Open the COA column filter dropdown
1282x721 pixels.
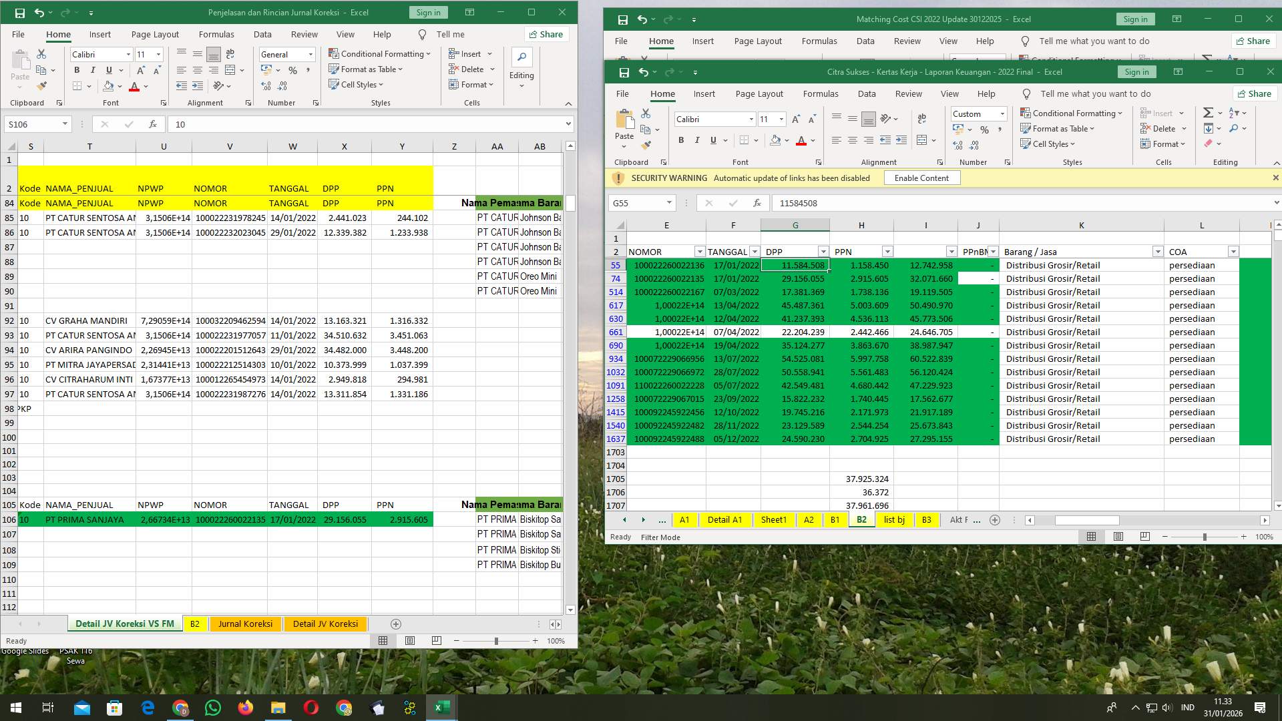(1233, 252)
